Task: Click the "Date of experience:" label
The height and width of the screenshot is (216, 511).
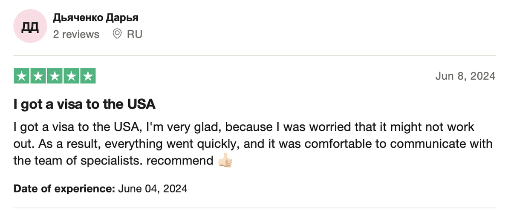Action: pos(64,188)
